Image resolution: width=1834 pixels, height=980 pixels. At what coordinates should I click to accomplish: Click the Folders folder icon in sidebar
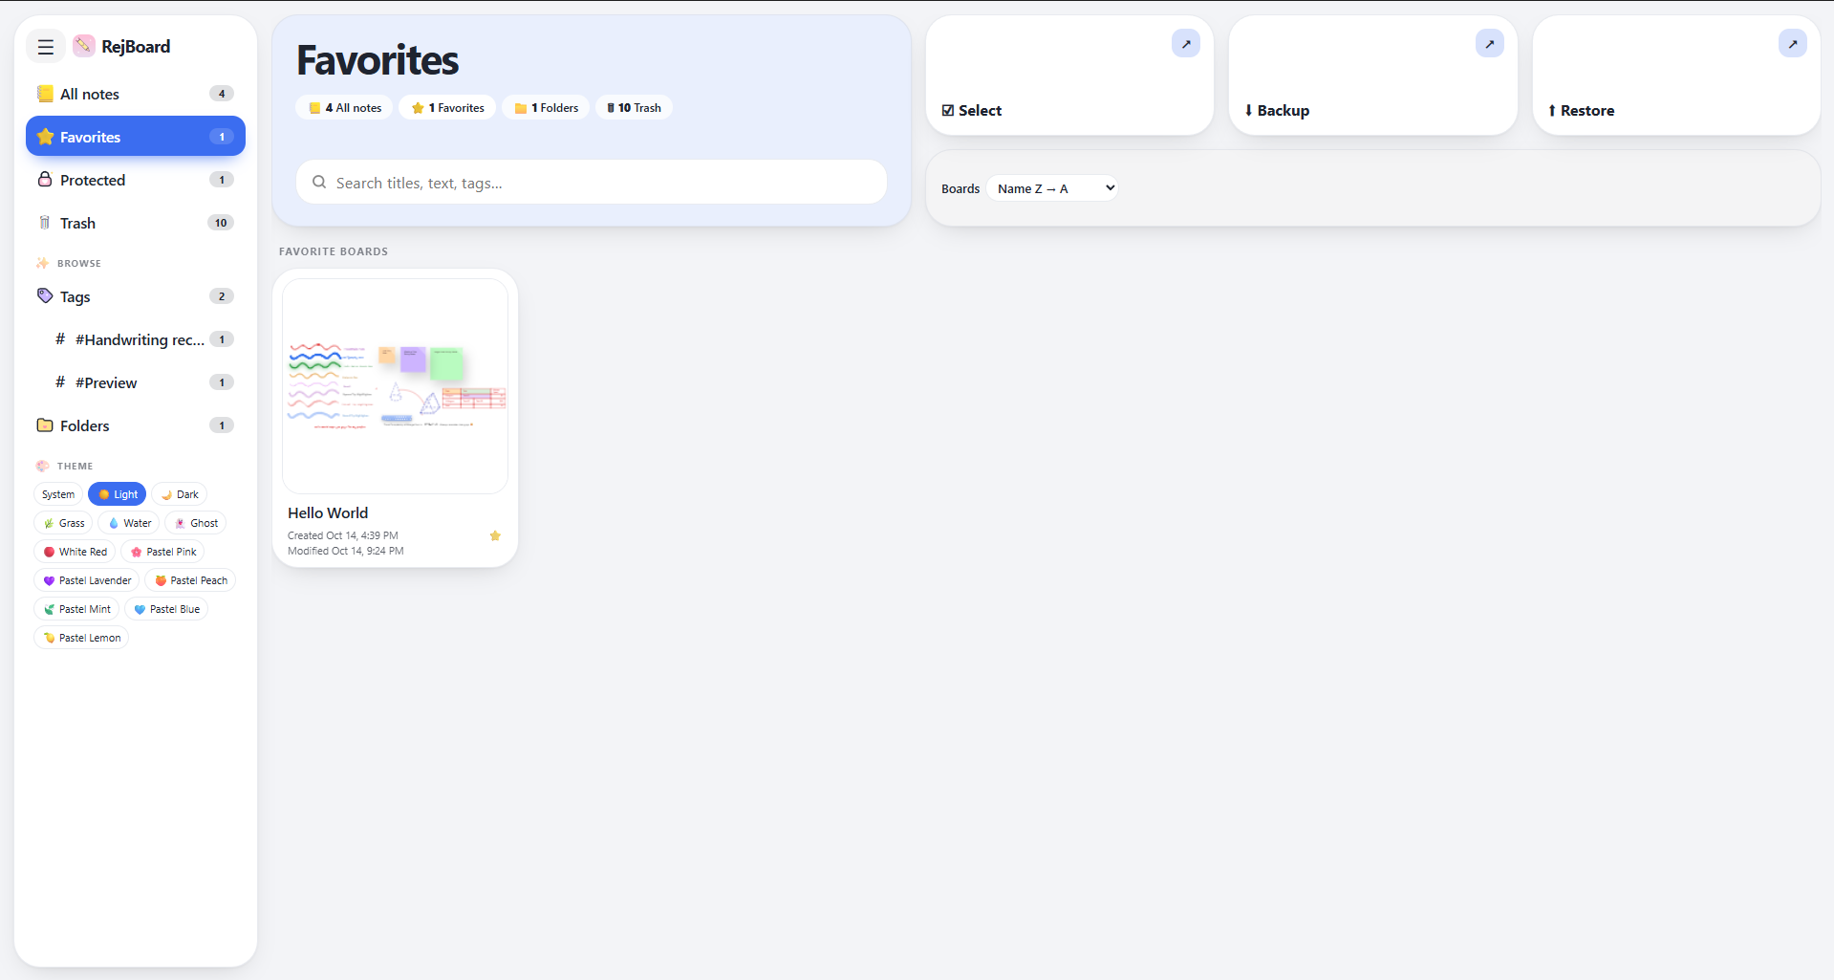click(x=45, y=425)
